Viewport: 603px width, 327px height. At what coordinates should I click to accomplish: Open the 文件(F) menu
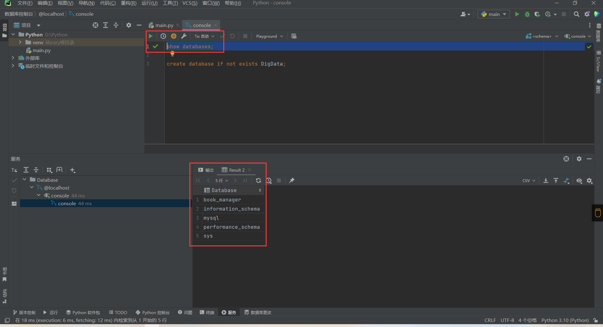point(25,3)
